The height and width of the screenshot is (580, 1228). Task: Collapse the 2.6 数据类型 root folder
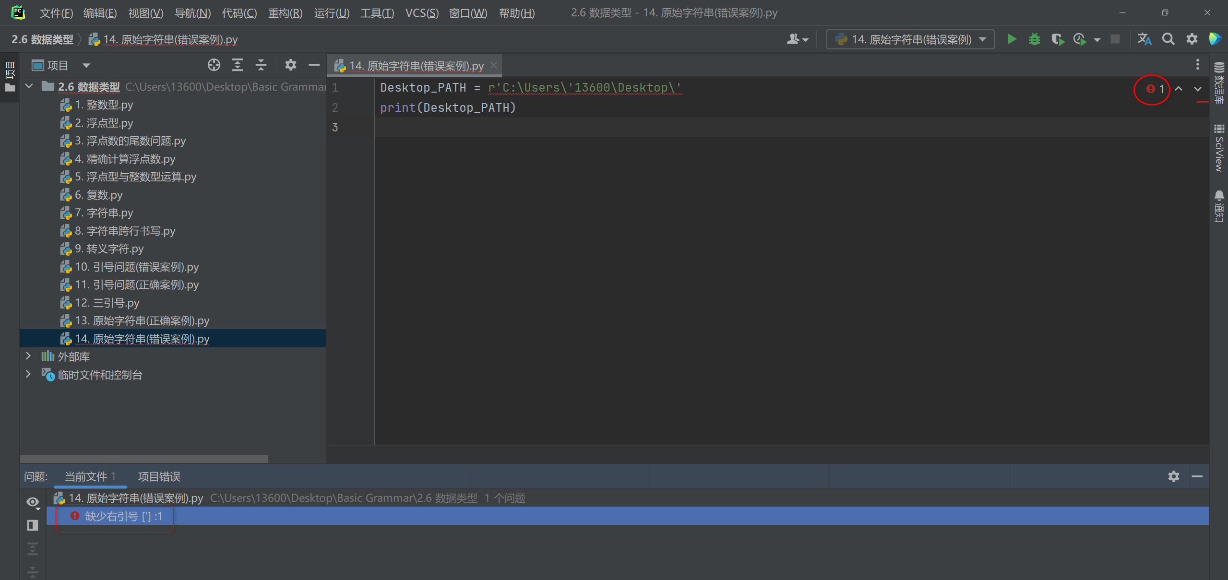[29, 86]
